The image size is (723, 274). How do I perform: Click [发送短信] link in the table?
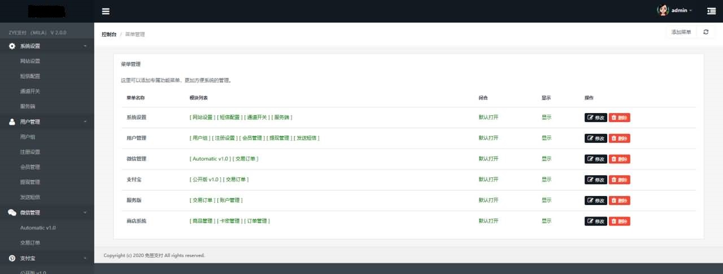tap(306, 138)
